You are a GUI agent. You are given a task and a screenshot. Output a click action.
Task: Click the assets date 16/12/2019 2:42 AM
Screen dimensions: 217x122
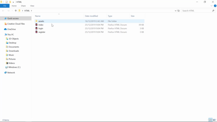(94, 21)
